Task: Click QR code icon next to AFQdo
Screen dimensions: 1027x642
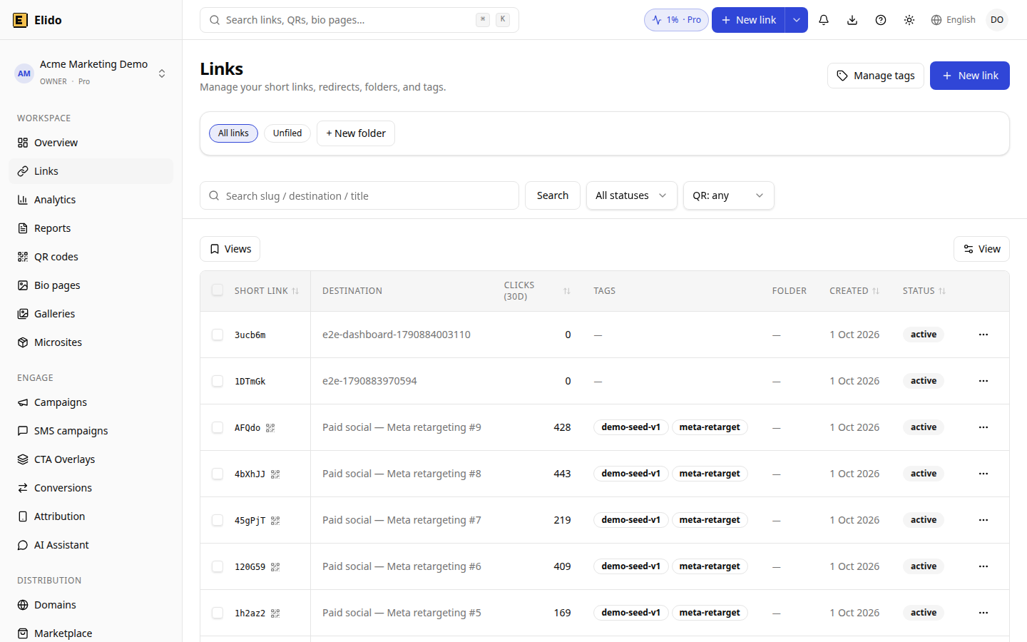Action: click(x=270, y=428)
